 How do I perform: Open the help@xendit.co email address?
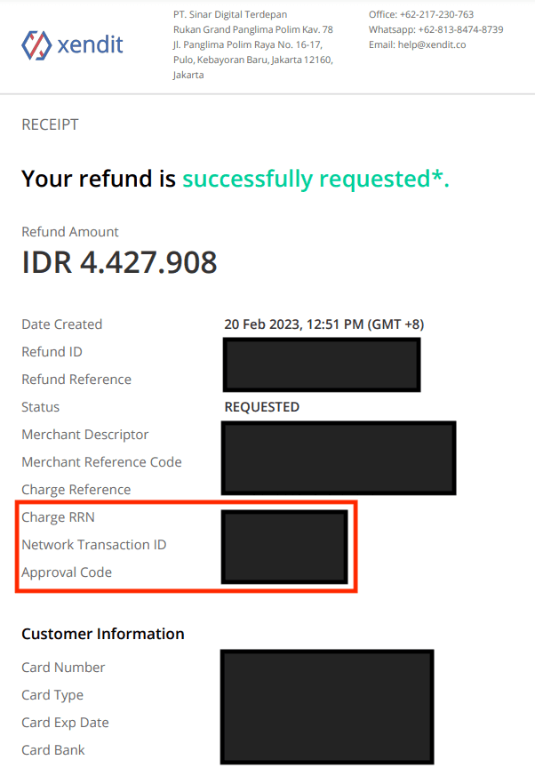click(432, 44)
